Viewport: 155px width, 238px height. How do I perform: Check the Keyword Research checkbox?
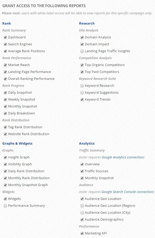pos(82,86)
